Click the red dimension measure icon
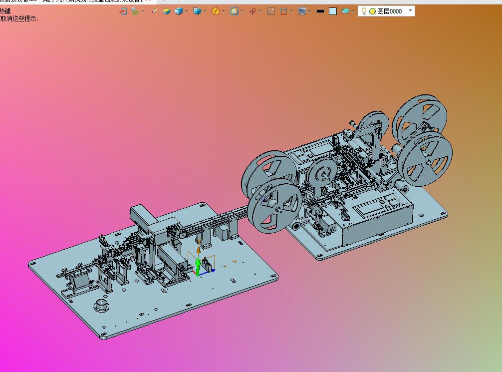Viewport: 502px width, 372px height. point(283,11)
